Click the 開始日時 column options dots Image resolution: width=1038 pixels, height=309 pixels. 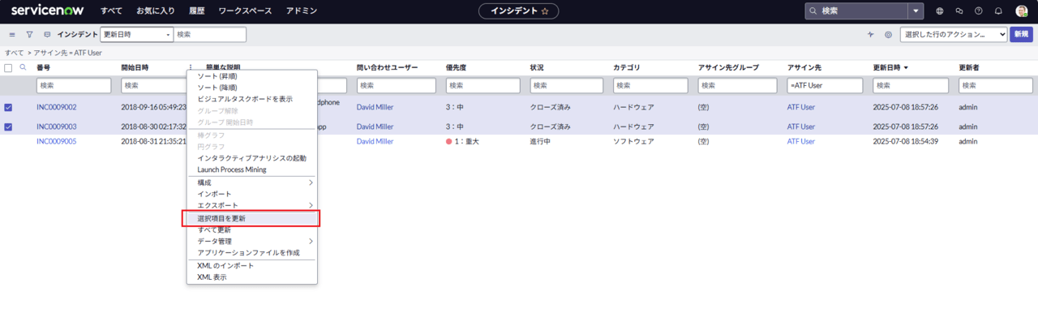191,67
